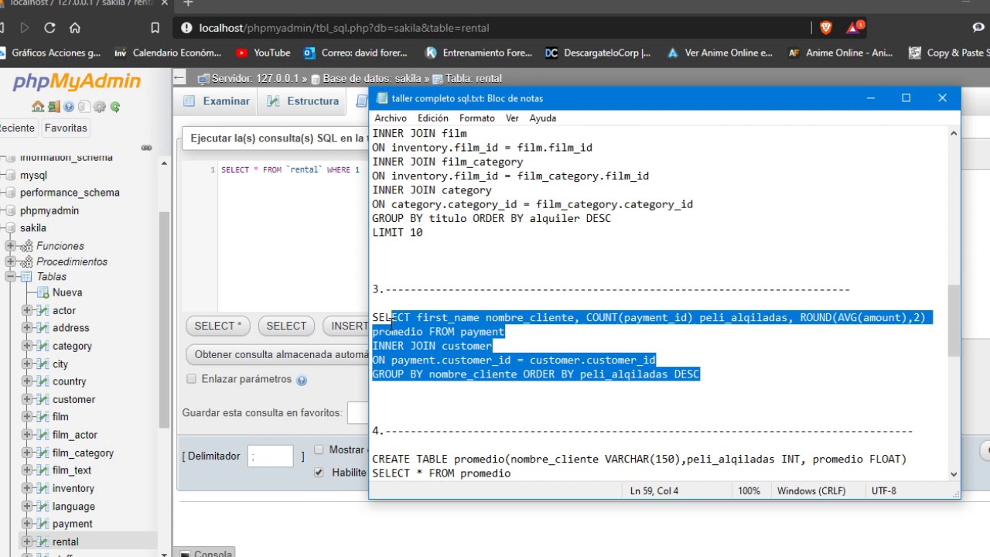Expand the film table node
Viewport: 990px width, 557px height.
[27, 417]
